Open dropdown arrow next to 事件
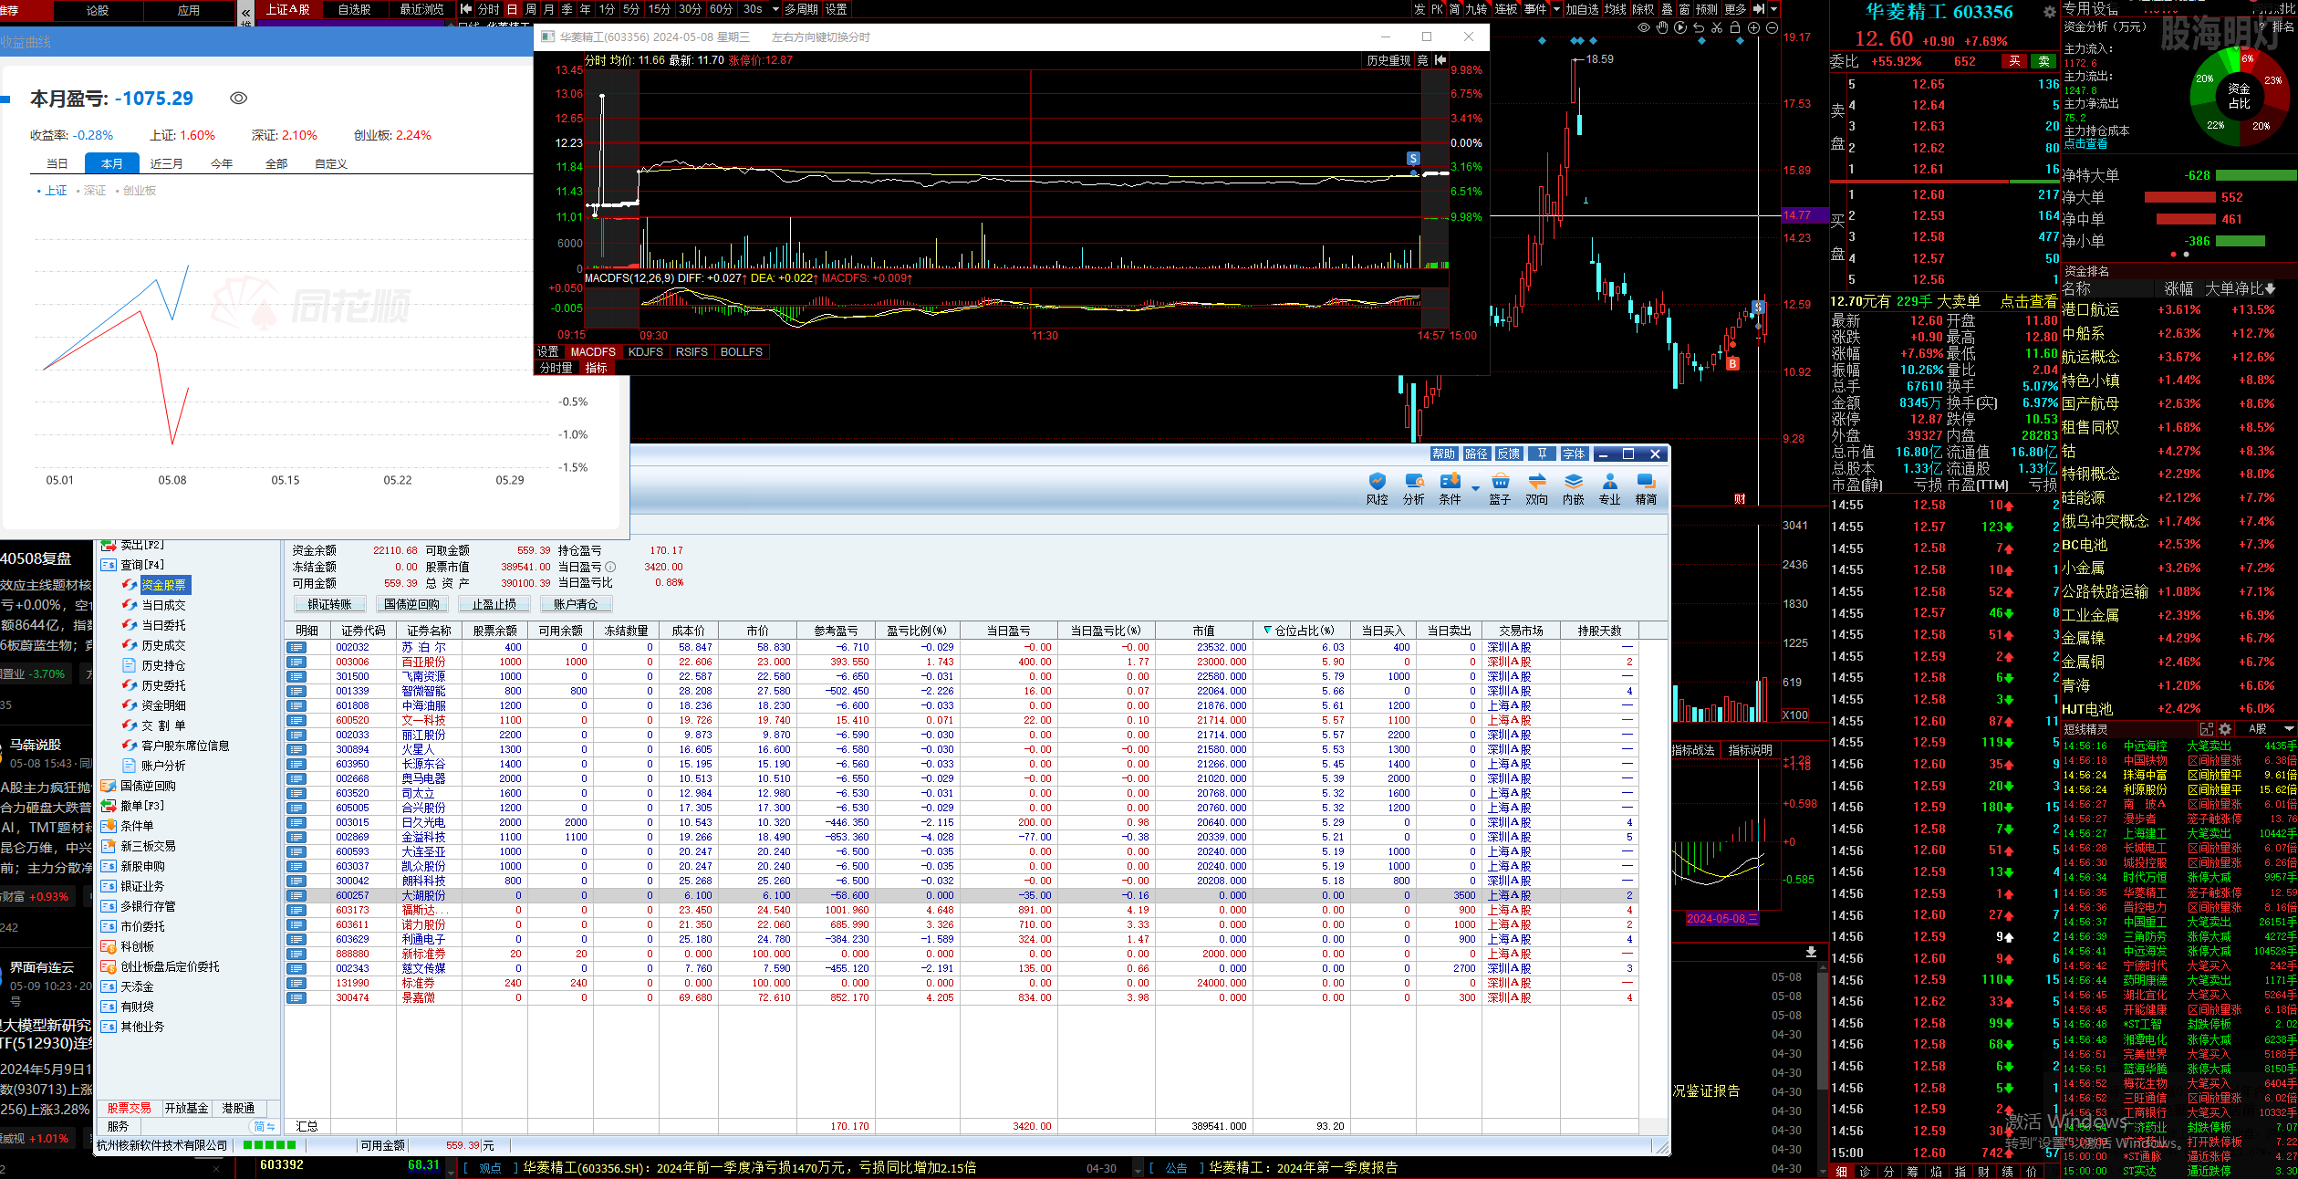Viewport: 2298px width, 1179px height. coord(1556,9)
